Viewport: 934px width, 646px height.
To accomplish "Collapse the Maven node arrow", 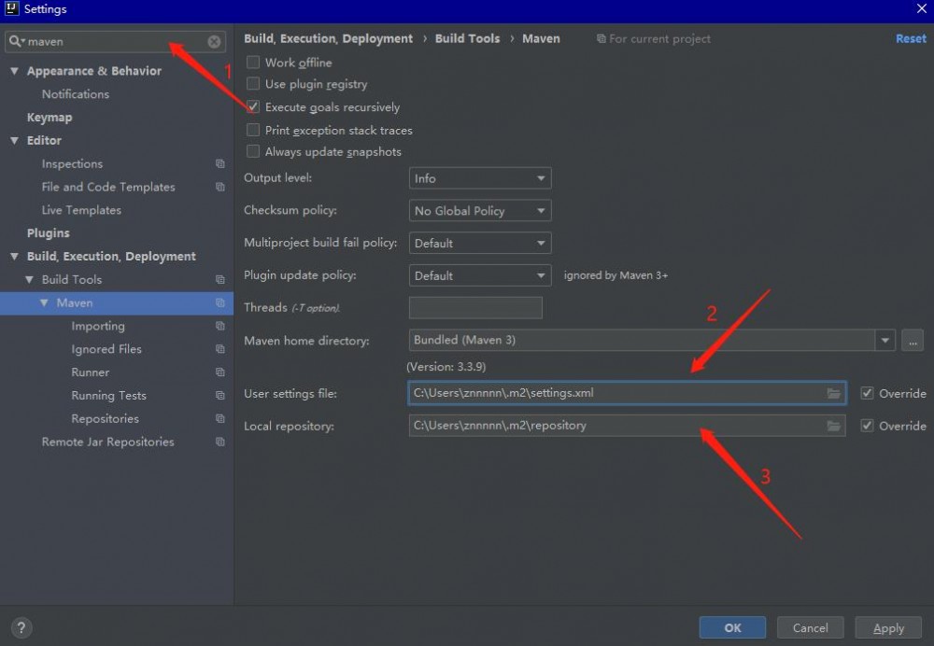I will tap(44, 303).
